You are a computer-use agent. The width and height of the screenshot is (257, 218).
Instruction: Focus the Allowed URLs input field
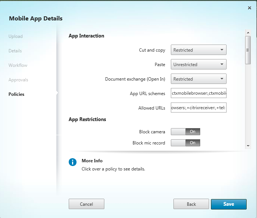tap(199, 108)
